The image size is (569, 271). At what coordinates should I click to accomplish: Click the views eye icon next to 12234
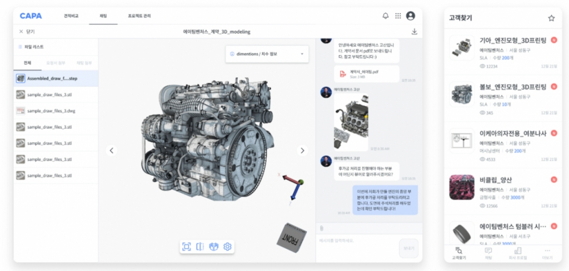click(482, 66)
